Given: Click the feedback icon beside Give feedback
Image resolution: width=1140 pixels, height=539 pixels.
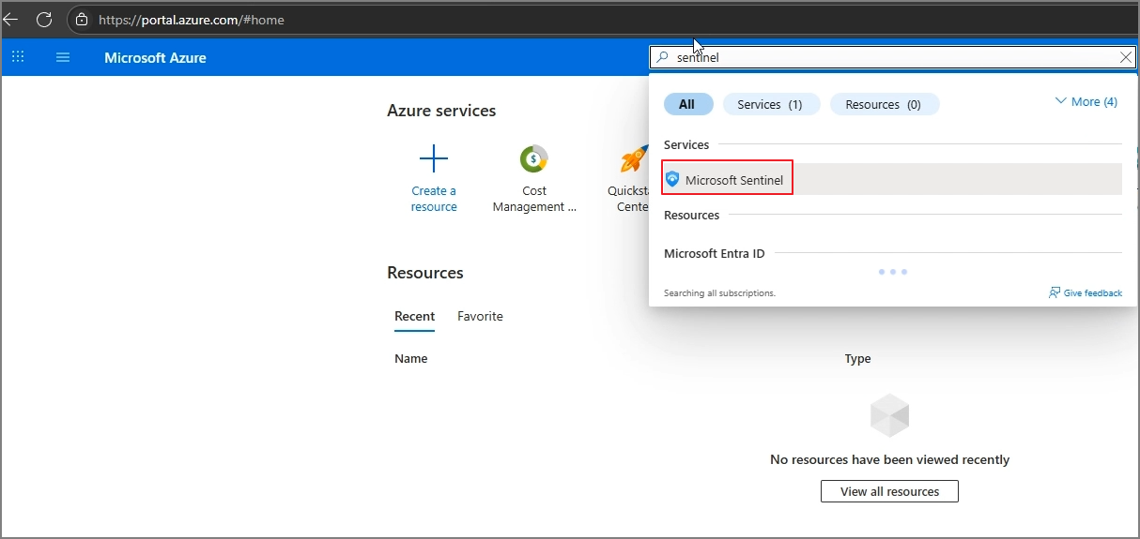Looking at the screenshot, I should [x=1055, y=292].
